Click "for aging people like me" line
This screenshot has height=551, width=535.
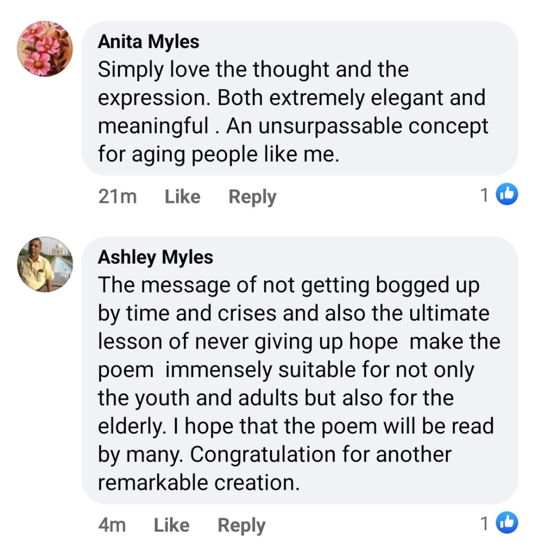click(218, 154)
